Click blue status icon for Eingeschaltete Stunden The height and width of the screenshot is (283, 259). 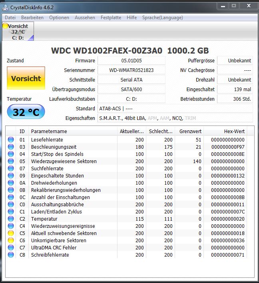[11, 175]
